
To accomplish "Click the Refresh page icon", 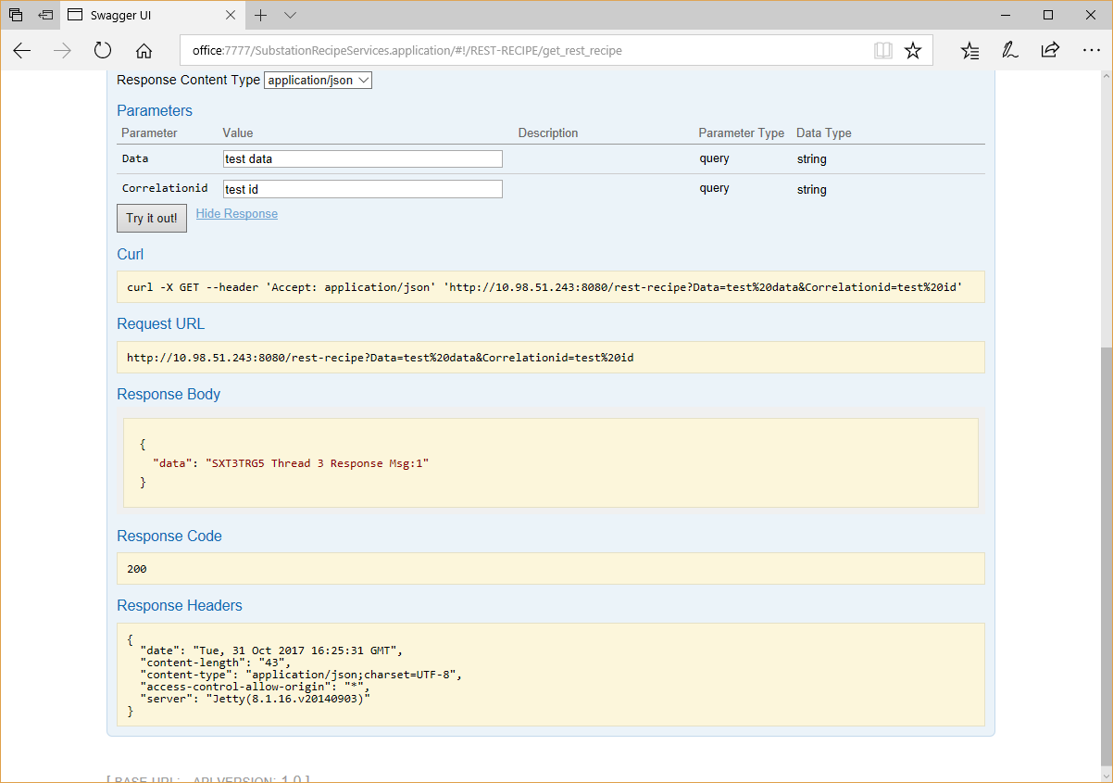I will click(103, 51).
